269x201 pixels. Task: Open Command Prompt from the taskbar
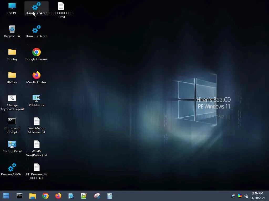pyautogui.click(x=19, y=196)
